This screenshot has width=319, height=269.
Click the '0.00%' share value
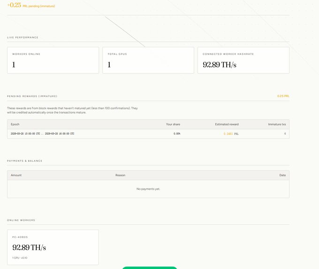(177, 134)
